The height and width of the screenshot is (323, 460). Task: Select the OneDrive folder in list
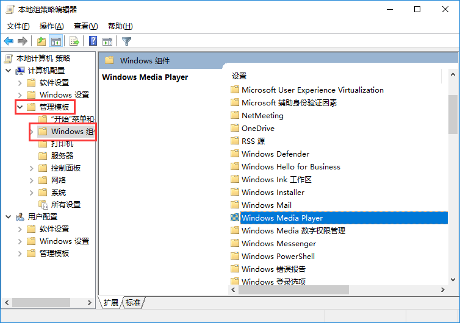click(257, 129)
